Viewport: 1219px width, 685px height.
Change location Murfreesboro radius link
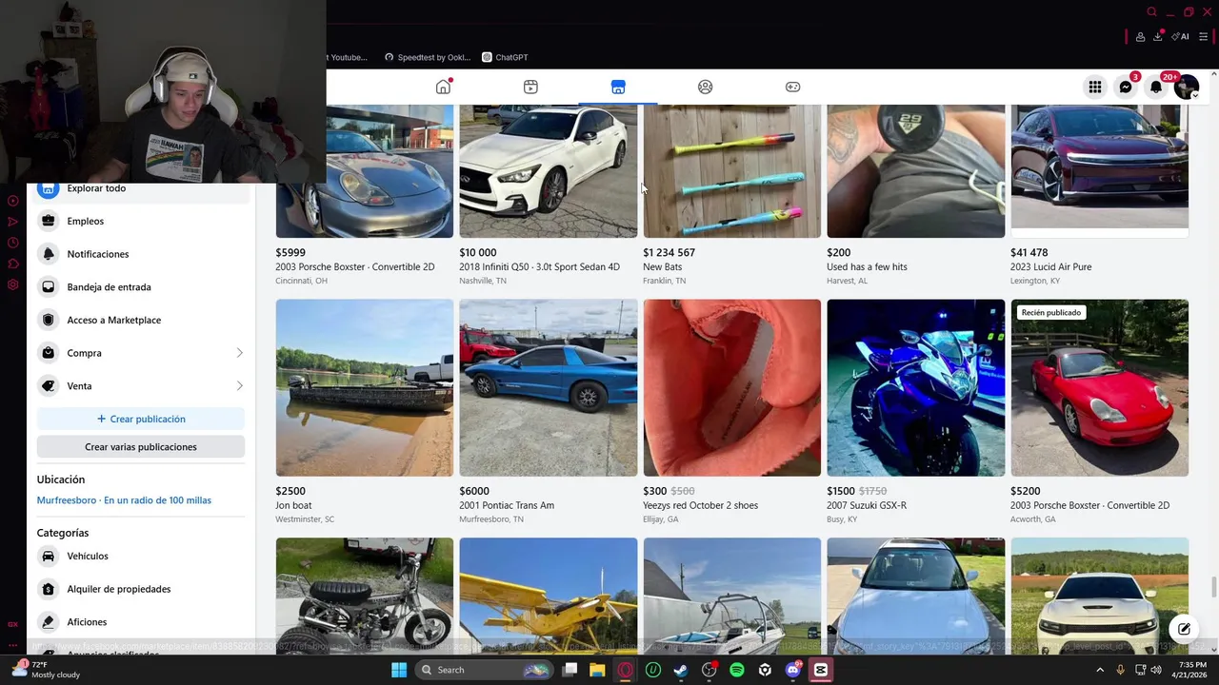(124, 500)
